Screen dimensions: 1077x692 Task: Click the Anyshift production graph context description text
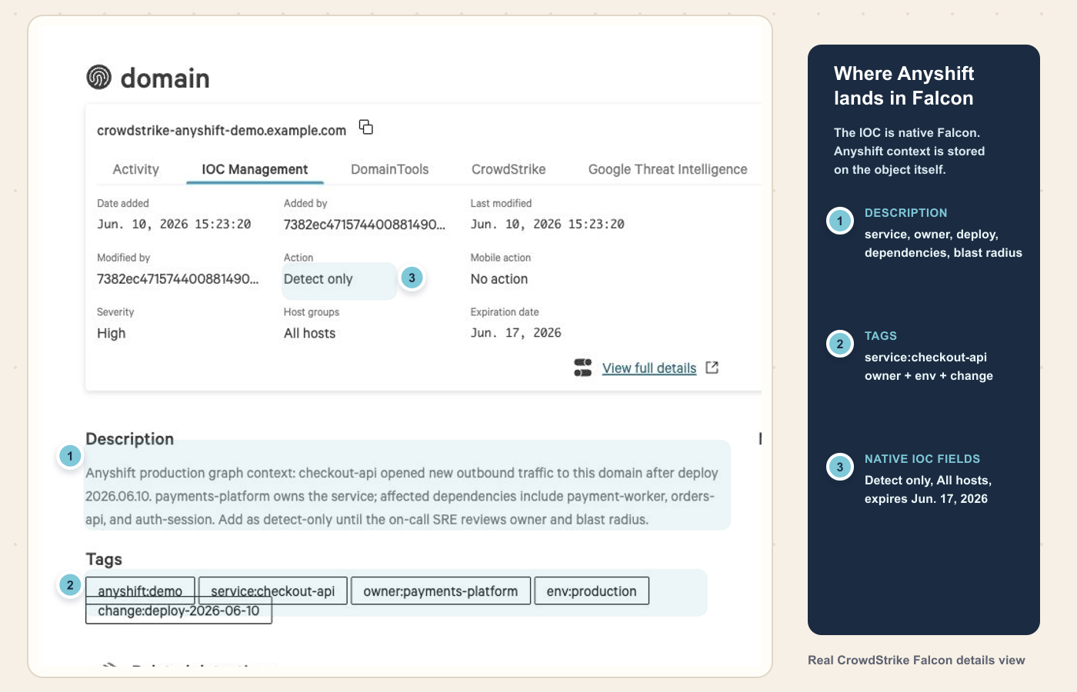tap(402, 496)
